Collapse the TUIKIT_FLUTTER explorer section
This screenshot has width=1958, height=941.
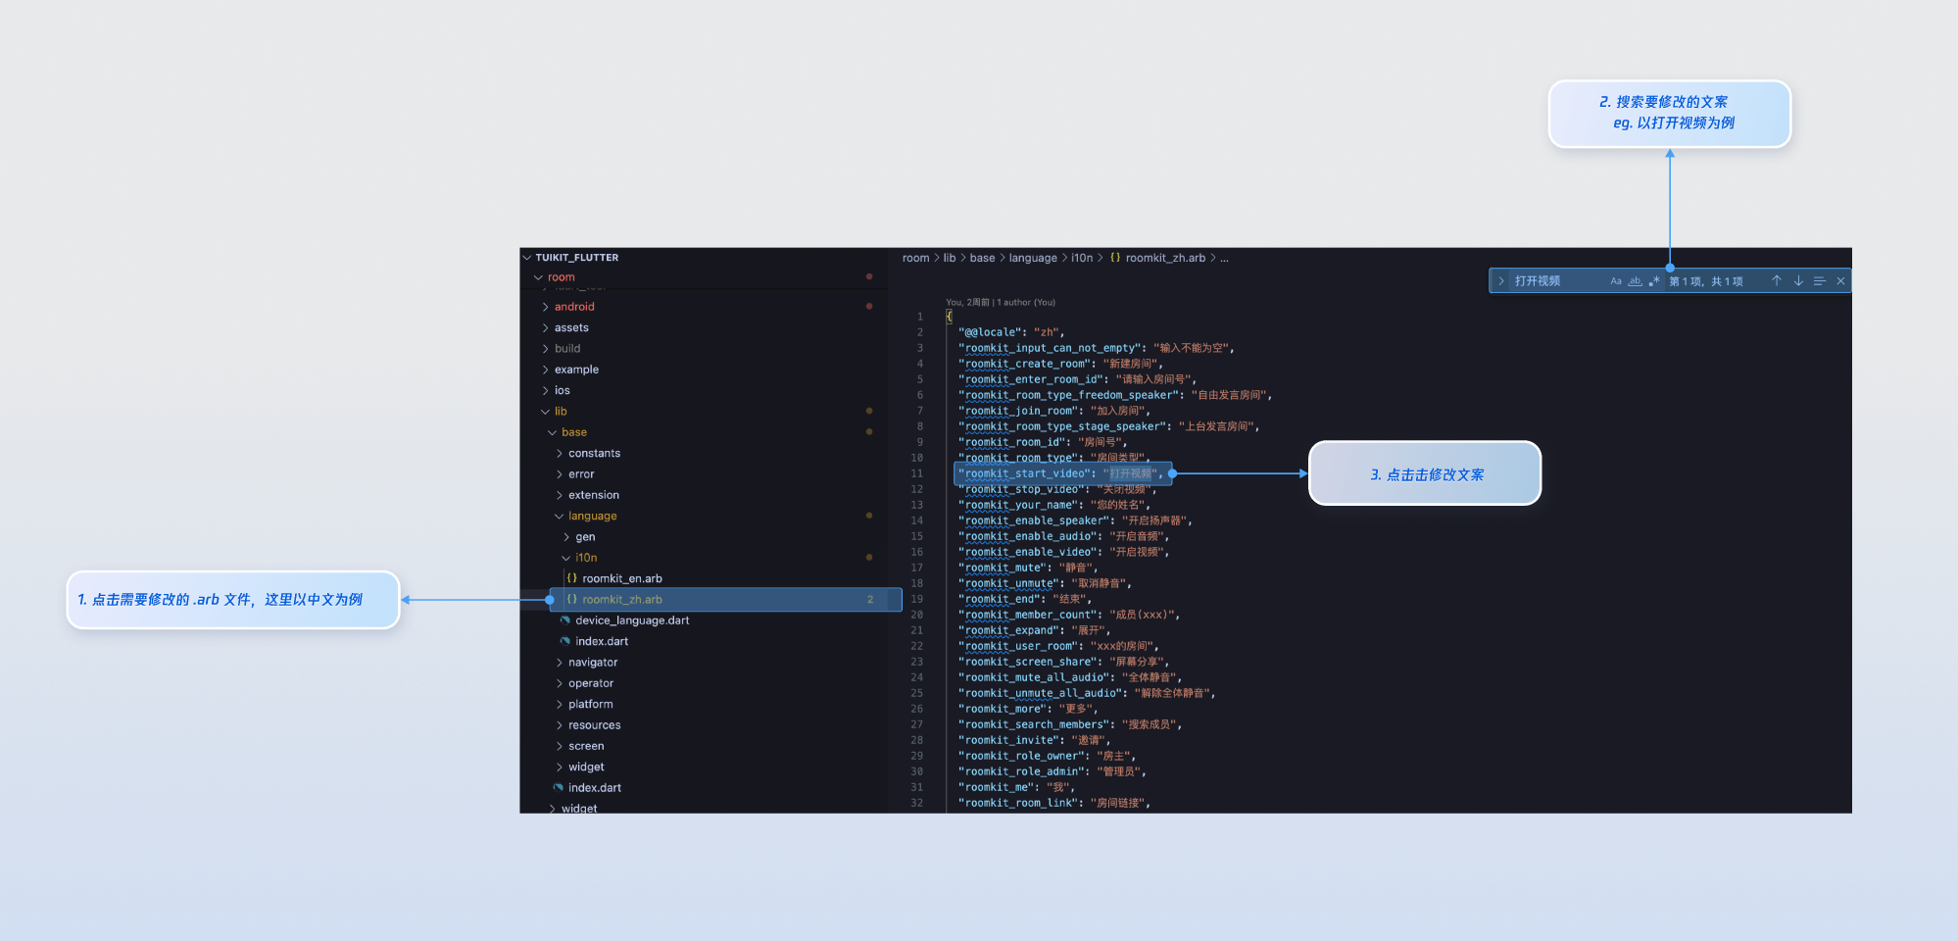coord(527,258)
